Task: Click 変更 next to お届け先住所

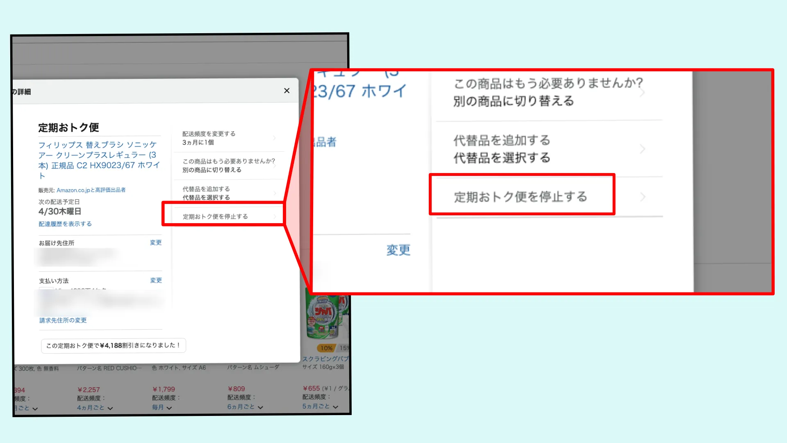Action: 155,242
